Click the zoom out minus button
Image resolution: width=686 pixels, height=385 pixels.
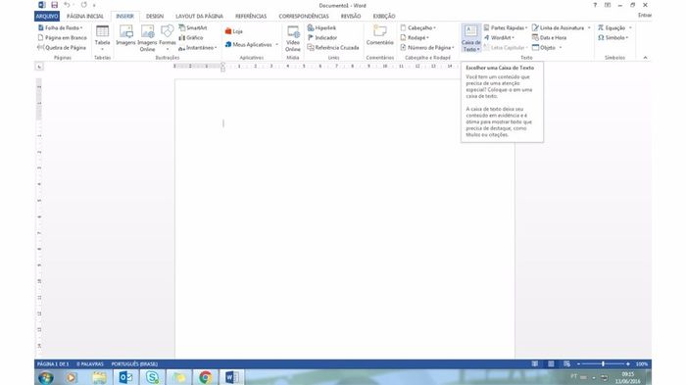coord(578,363)
